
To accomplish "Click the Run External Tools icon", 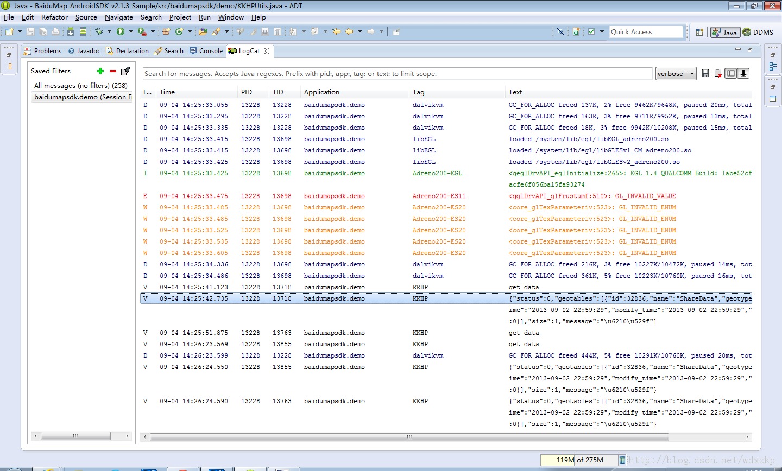I will pyautogui.click(x=142, y=32).
